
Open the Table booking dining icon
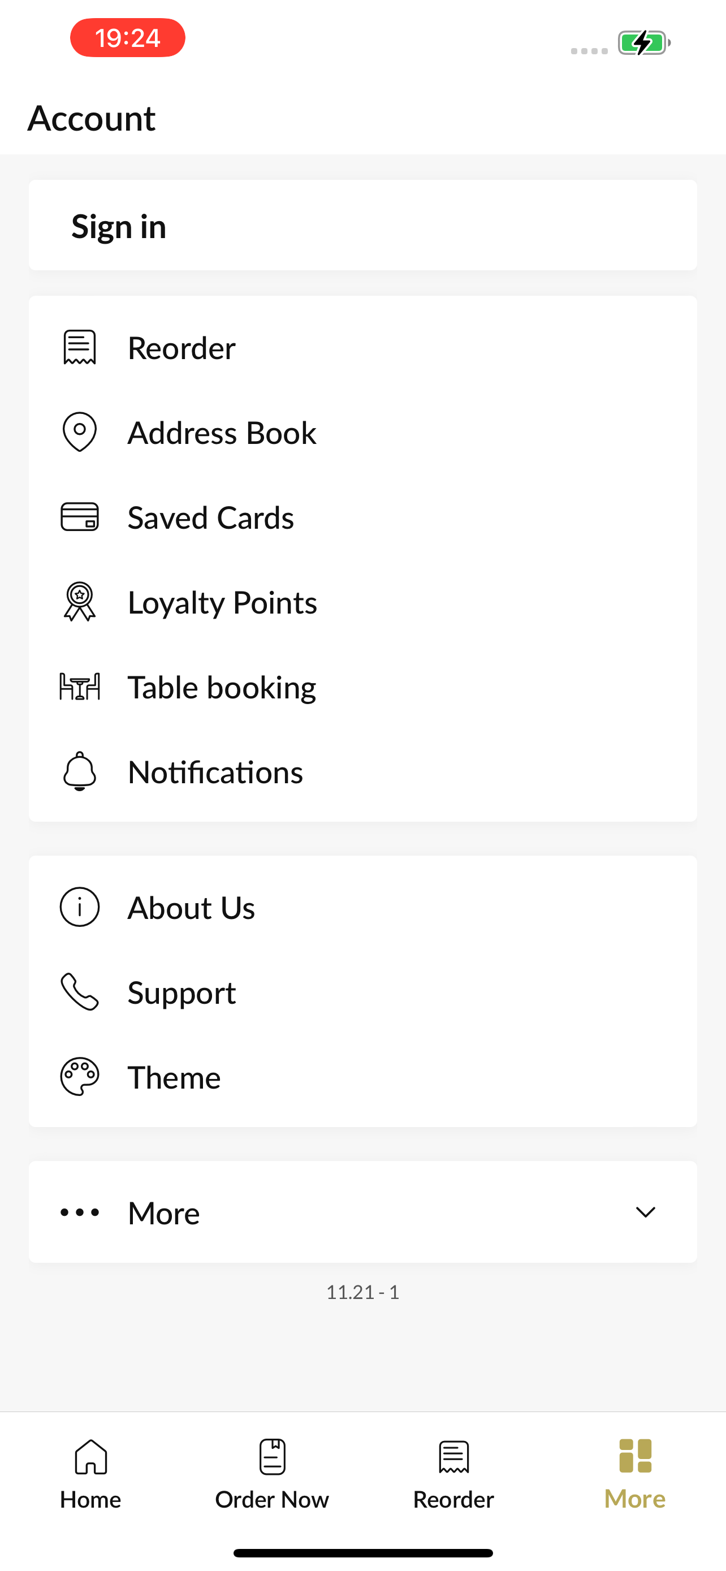coord(80,687)
